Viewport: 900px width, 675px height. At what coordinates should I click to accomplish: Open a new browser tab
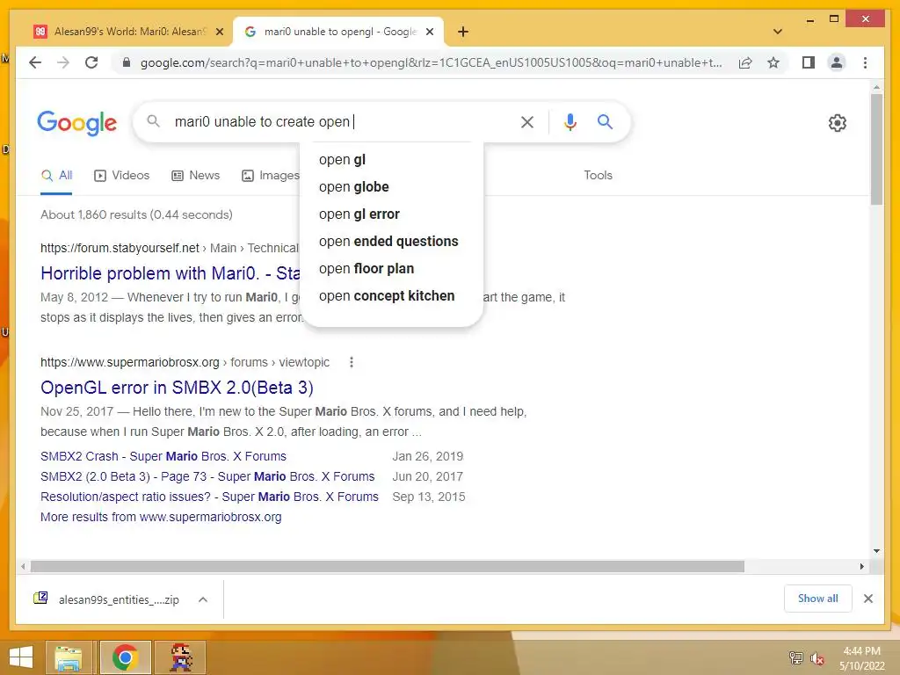click(463, 32)
